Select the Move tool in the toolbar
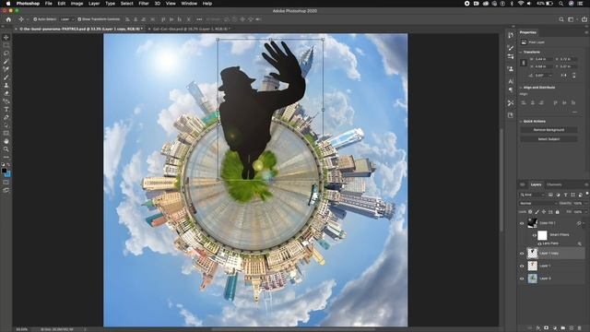590x332 pixels. (x=6, y=37)
